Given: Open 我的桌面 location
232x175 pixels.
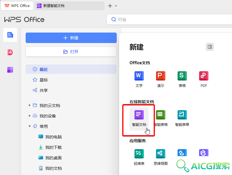Looking at the screenshot, I should (53, 158).
